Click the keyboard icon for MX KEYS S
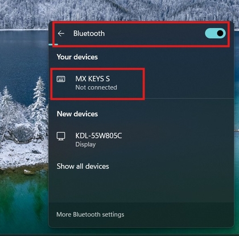The height and width of the screenshot is (236, 239). (x=61, y=79)
